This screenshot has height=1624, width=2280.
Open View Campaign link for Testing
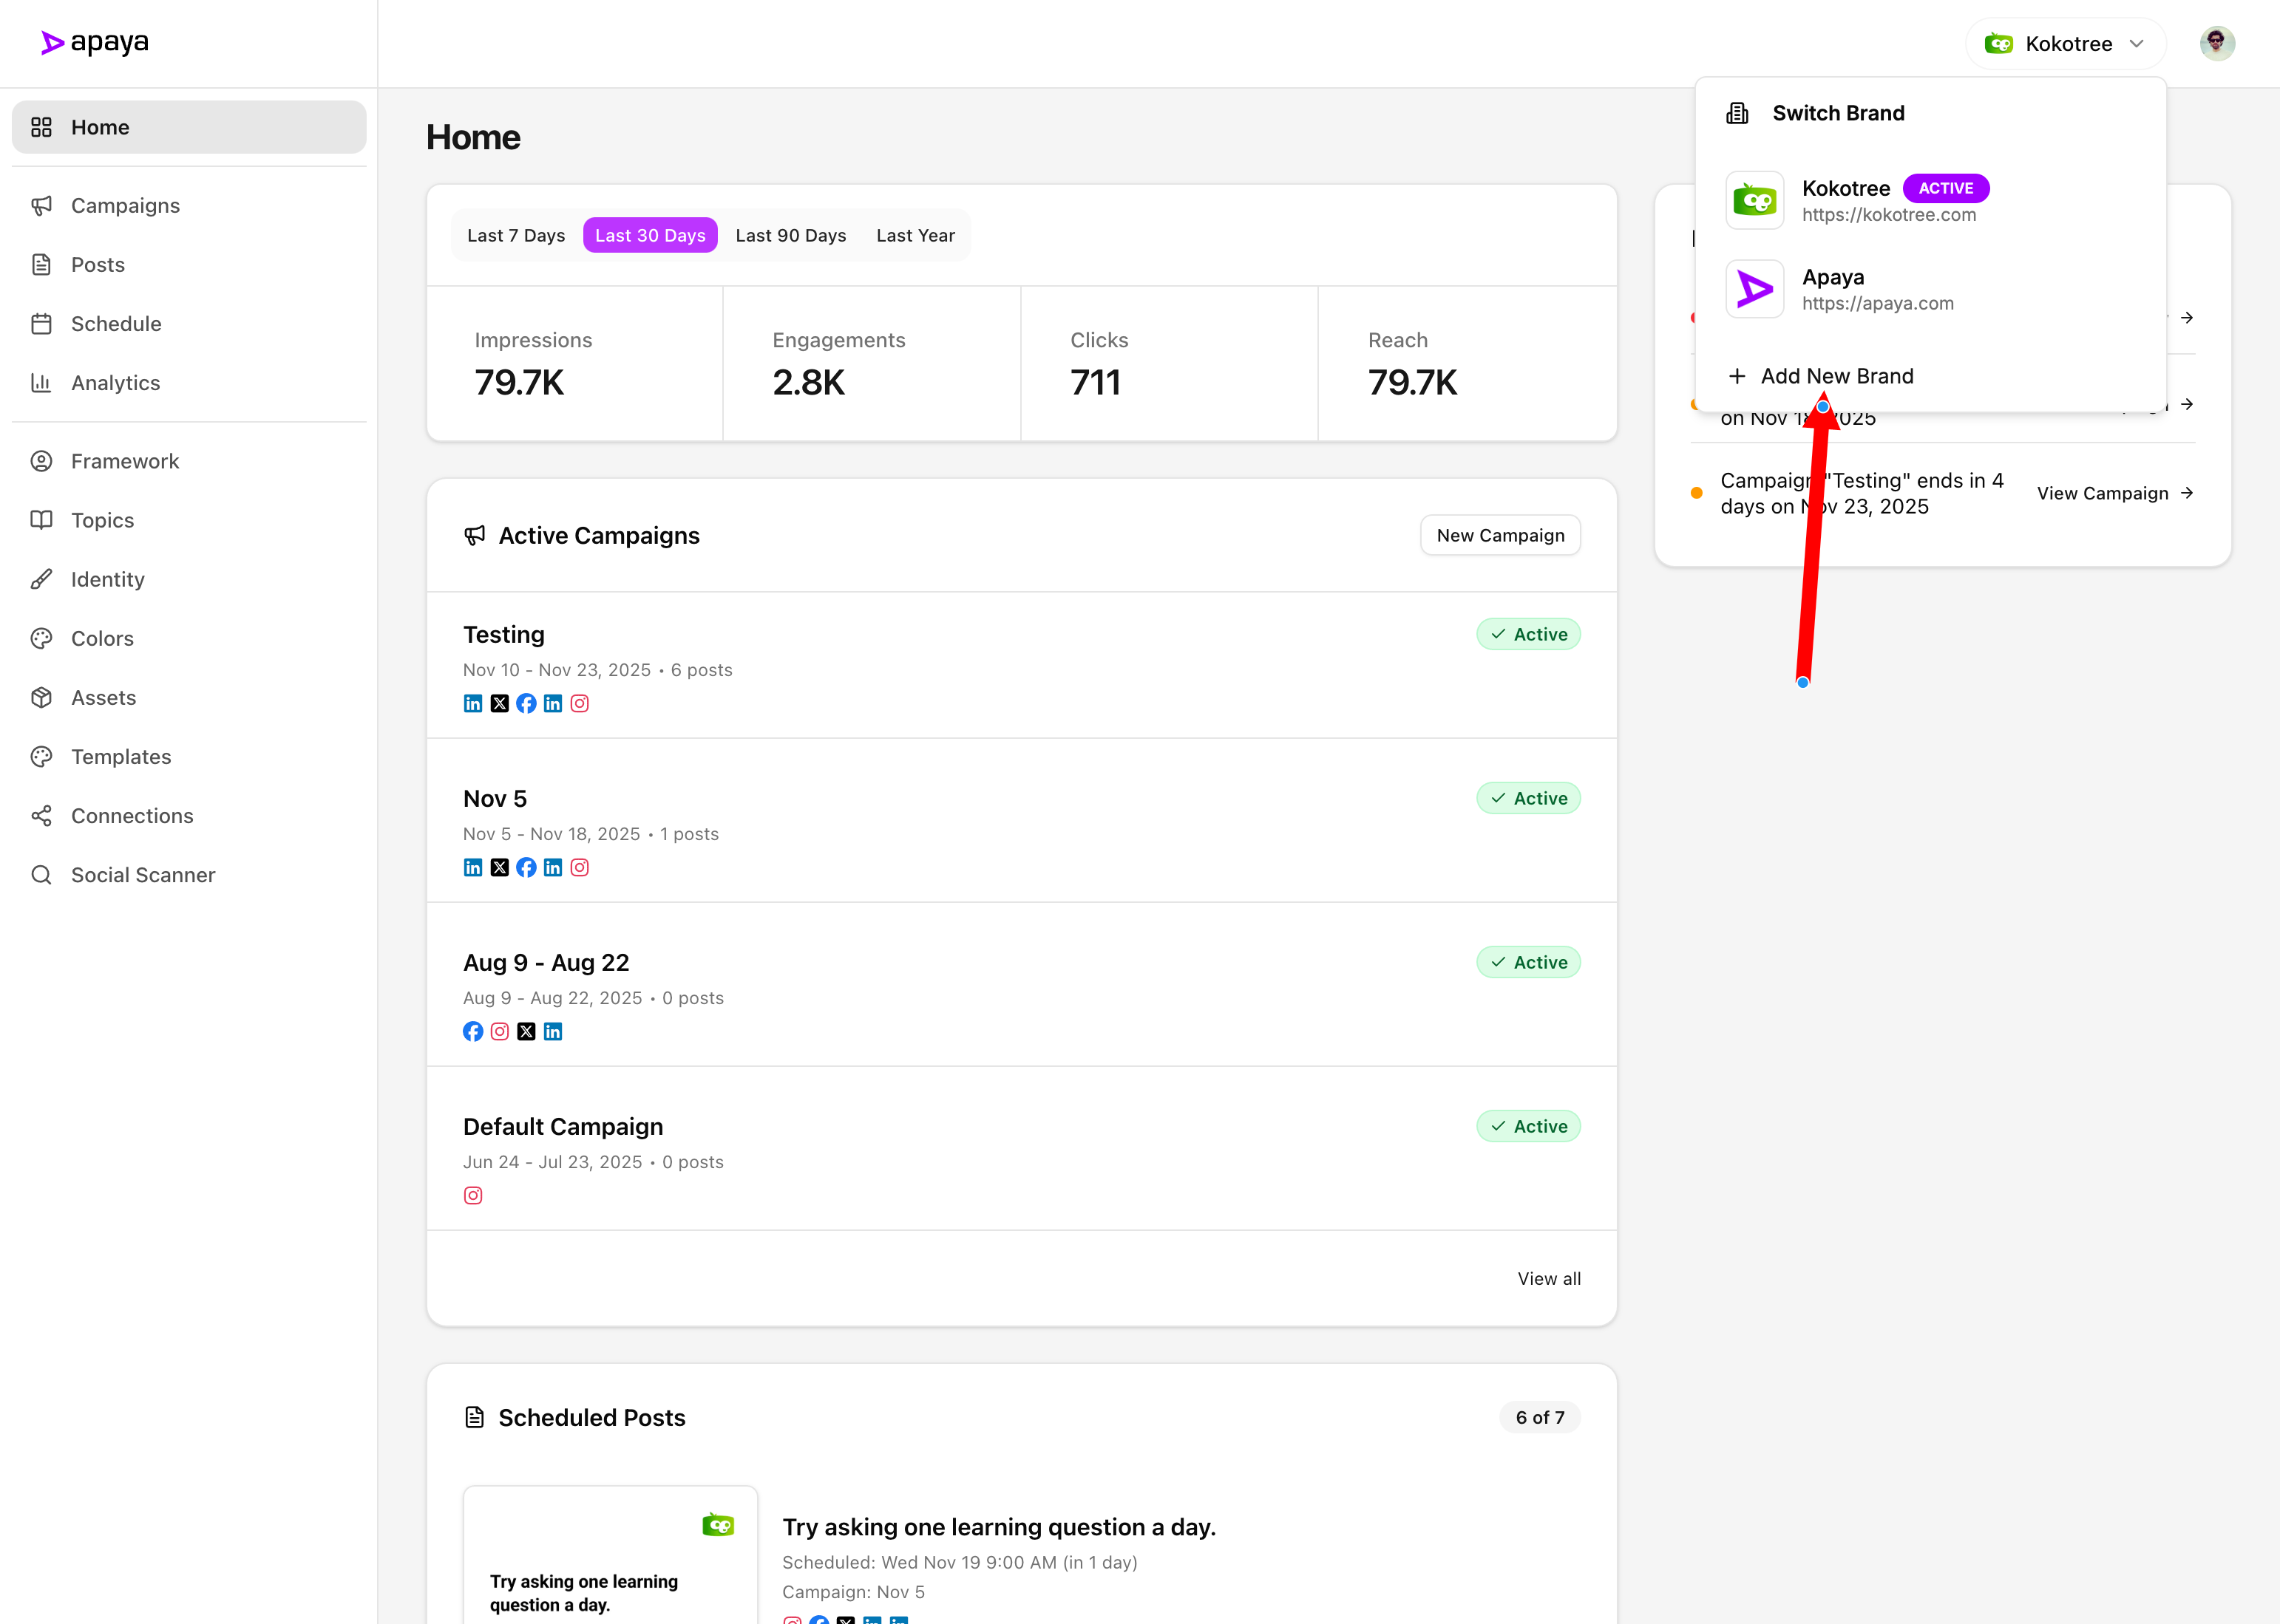pyautogui.click(x=2114, y=494)
